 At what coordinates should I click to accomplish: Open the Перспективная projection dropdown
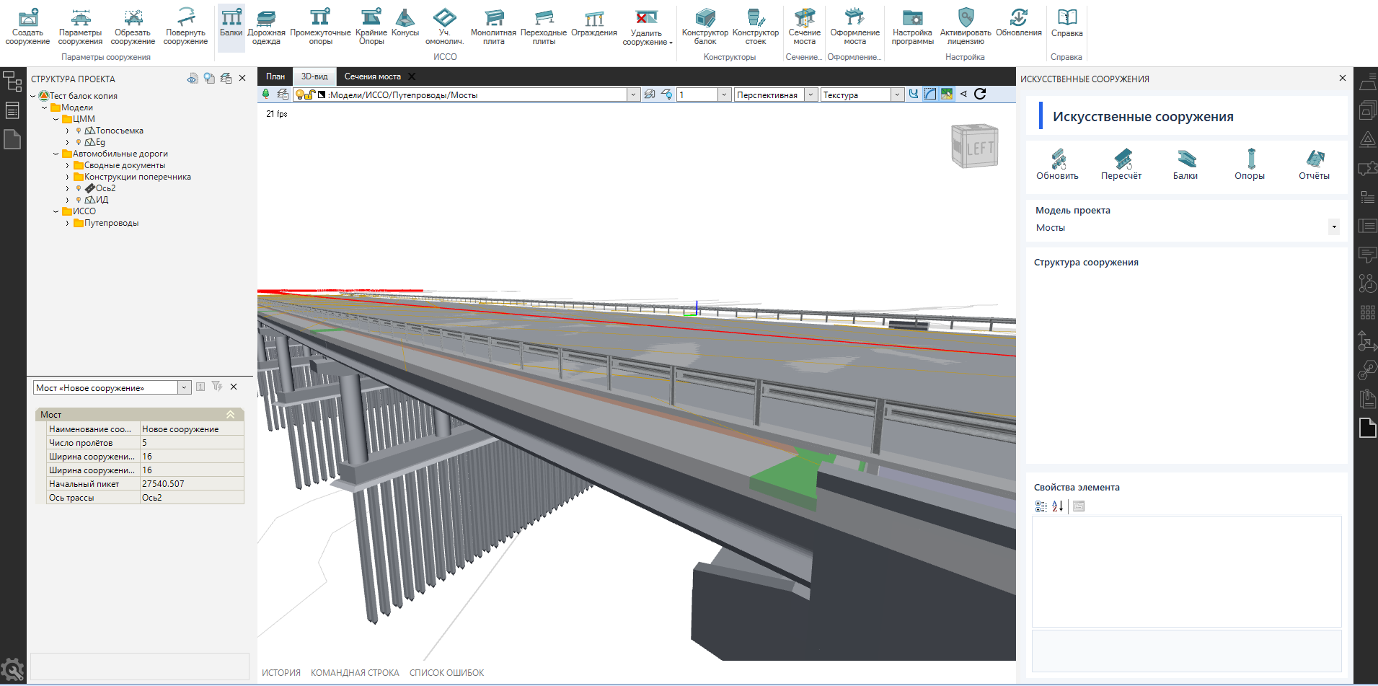point(811,94)
